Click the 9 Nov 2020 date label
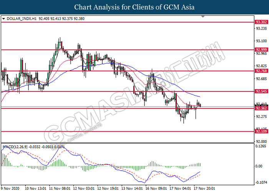The height and width of the screenshot is (192, 269). point(10,189)
